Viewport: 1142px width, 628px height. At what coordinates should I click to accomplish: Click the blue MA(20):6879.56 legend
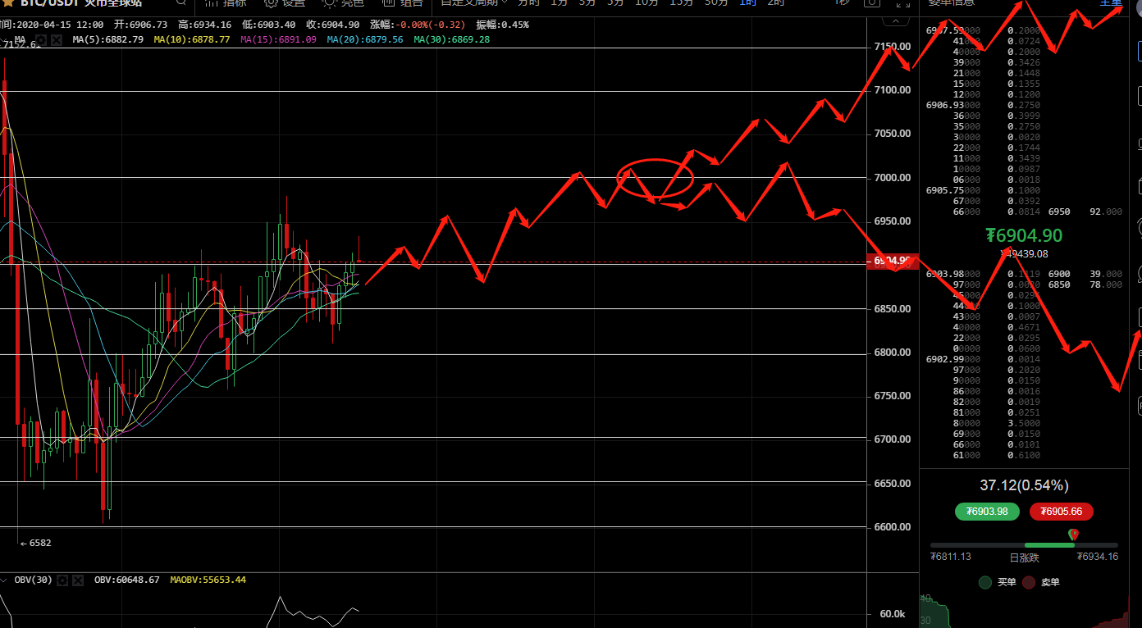coord(364,39)
